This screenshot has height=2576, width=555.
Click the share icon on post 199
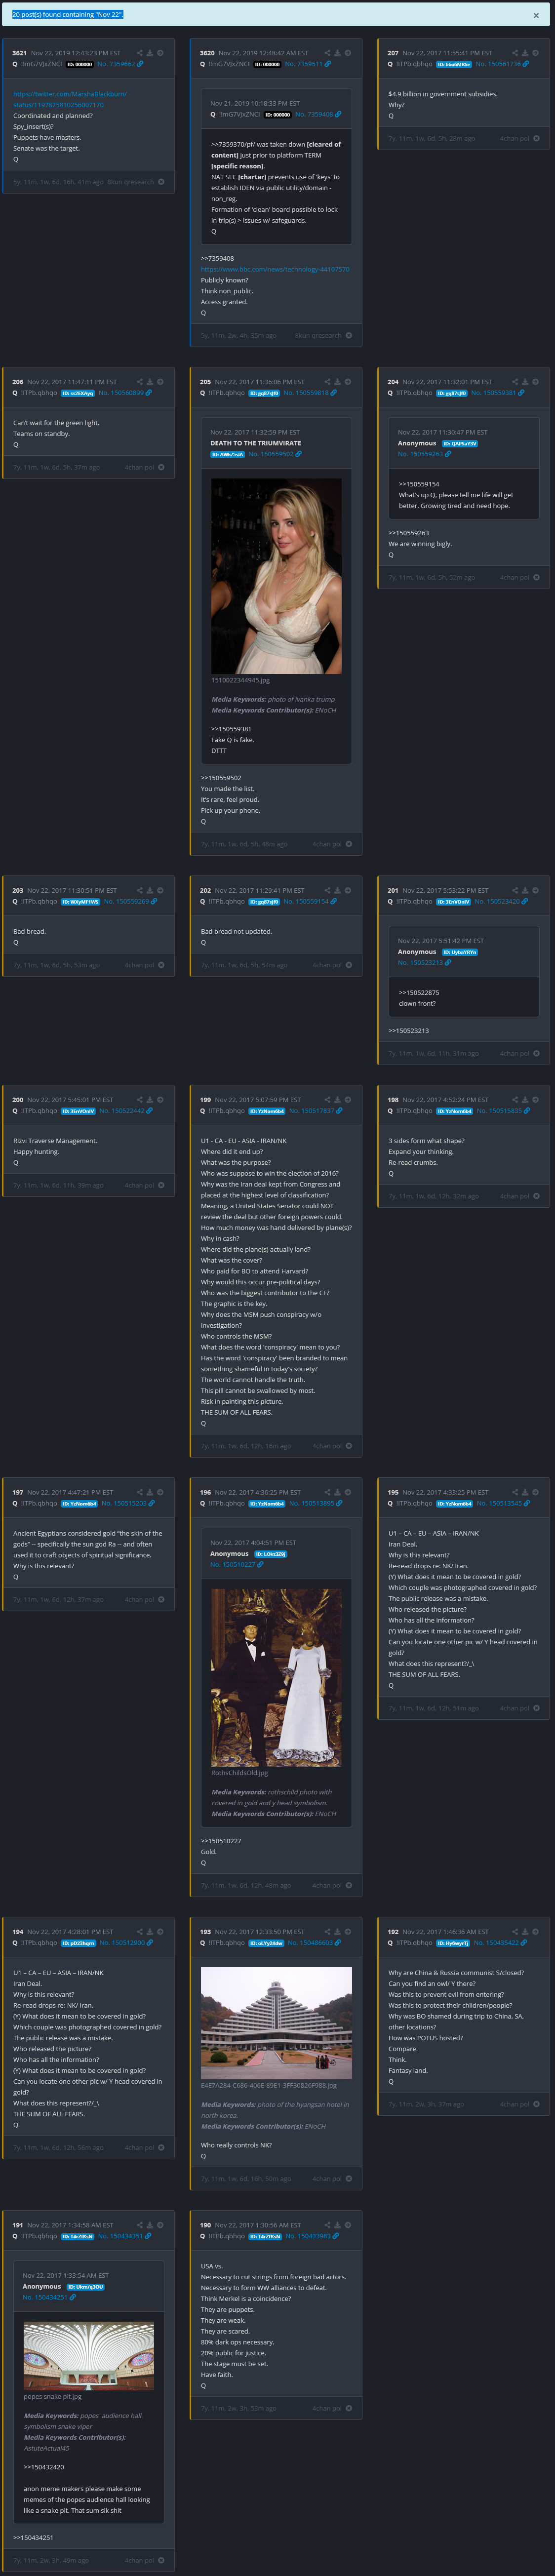[x=327, y=1100]
